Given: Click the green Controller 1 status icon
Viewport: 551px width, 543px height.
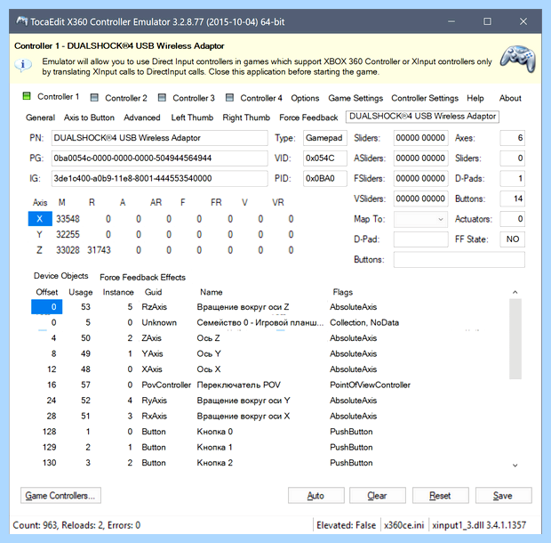Looking at the screenshot, I should tap(27, 96).
